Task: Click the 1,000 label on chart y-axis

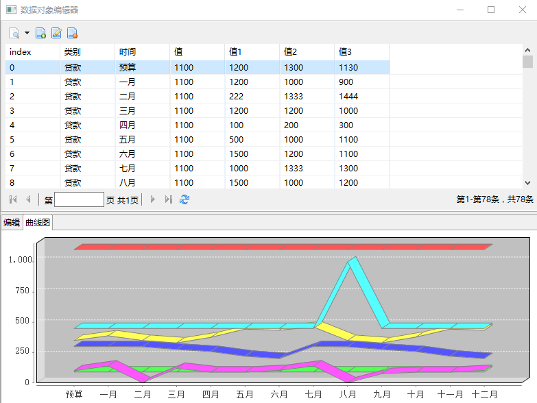Action: (x=20, y=260)
